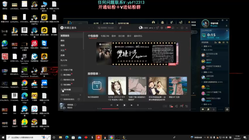Viewport: 249px width, 140px height.
Task: Expand 推荐歌单 section with chevron
Action: tap(100, 74)
